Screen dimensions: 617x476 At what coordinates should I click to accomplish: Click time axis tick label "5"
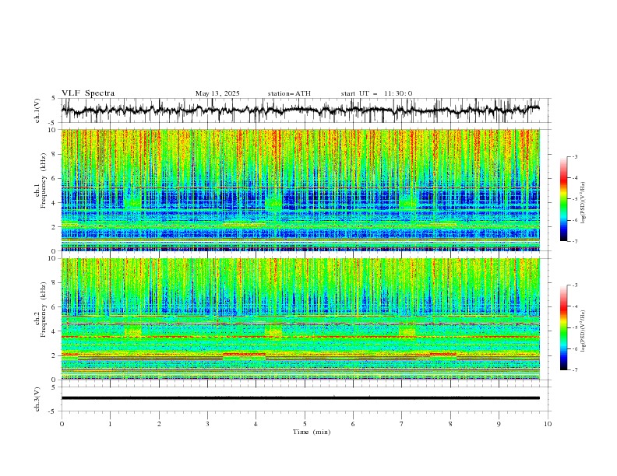click(x=305, y=424)
